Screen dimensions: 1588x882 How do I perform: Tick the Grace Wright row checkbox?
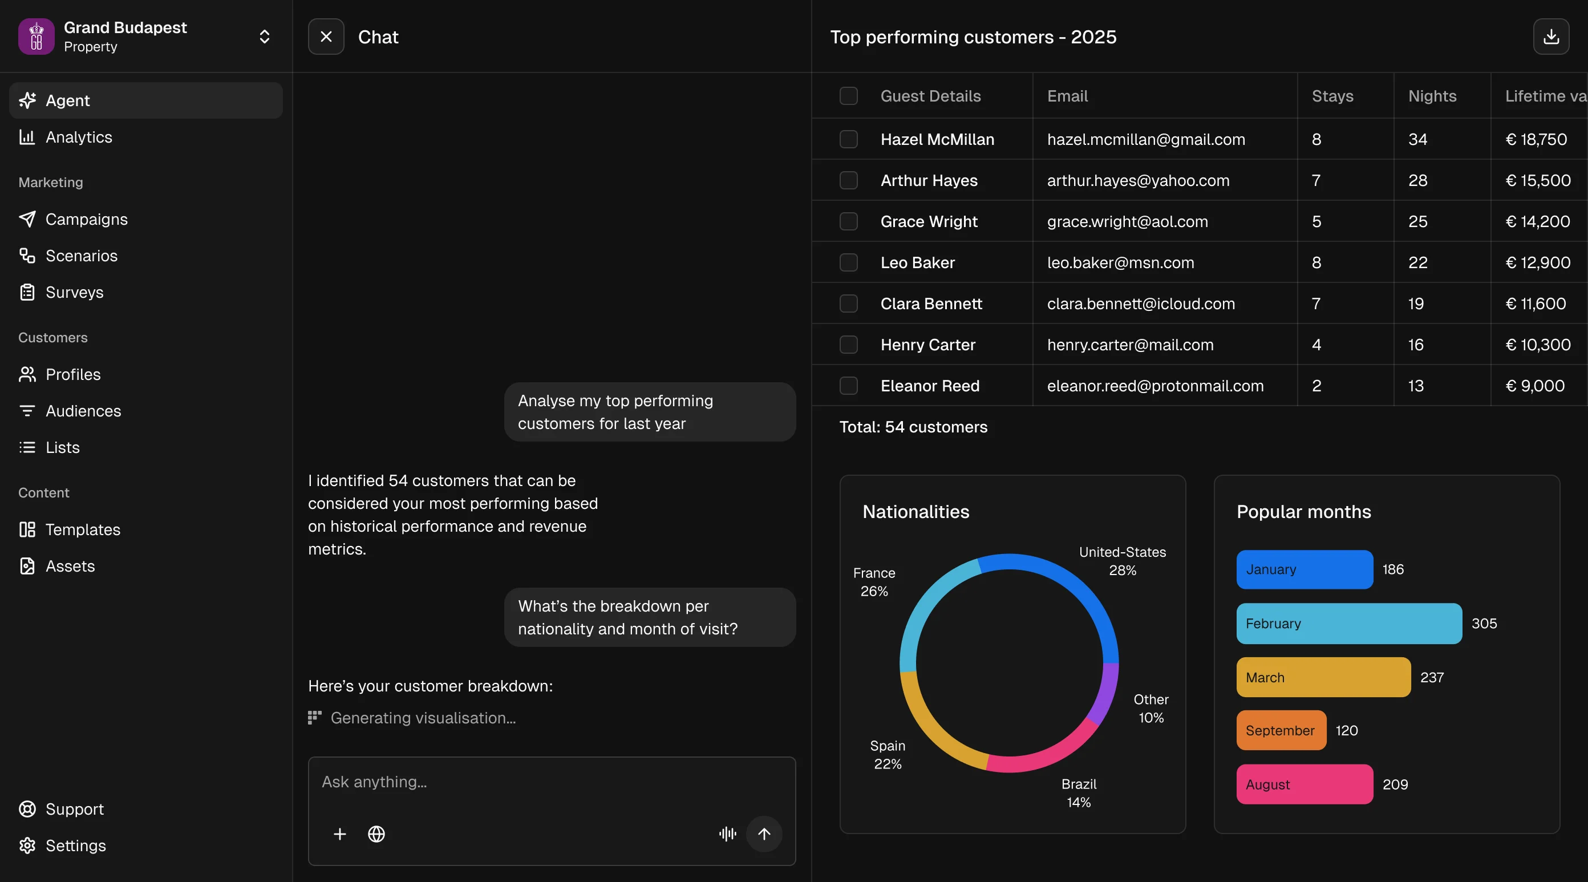pos(848,221)
